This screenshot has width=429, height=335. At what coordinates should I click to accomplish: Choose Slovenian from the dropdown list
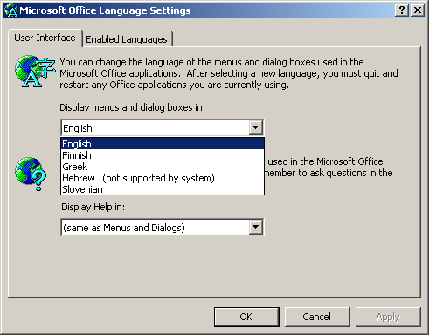point(163,189)
